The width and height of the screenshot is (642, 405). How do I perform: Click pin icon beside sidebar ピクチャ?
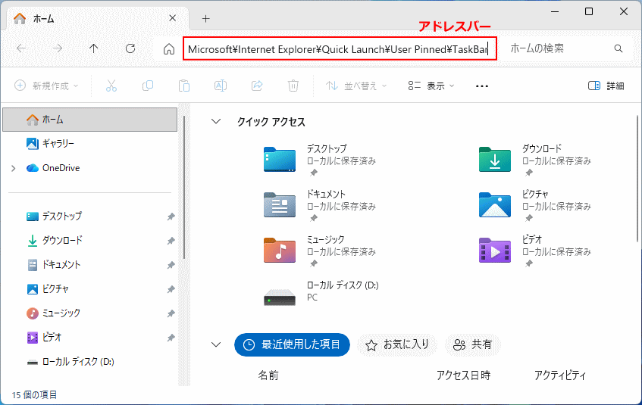[171, 289]
